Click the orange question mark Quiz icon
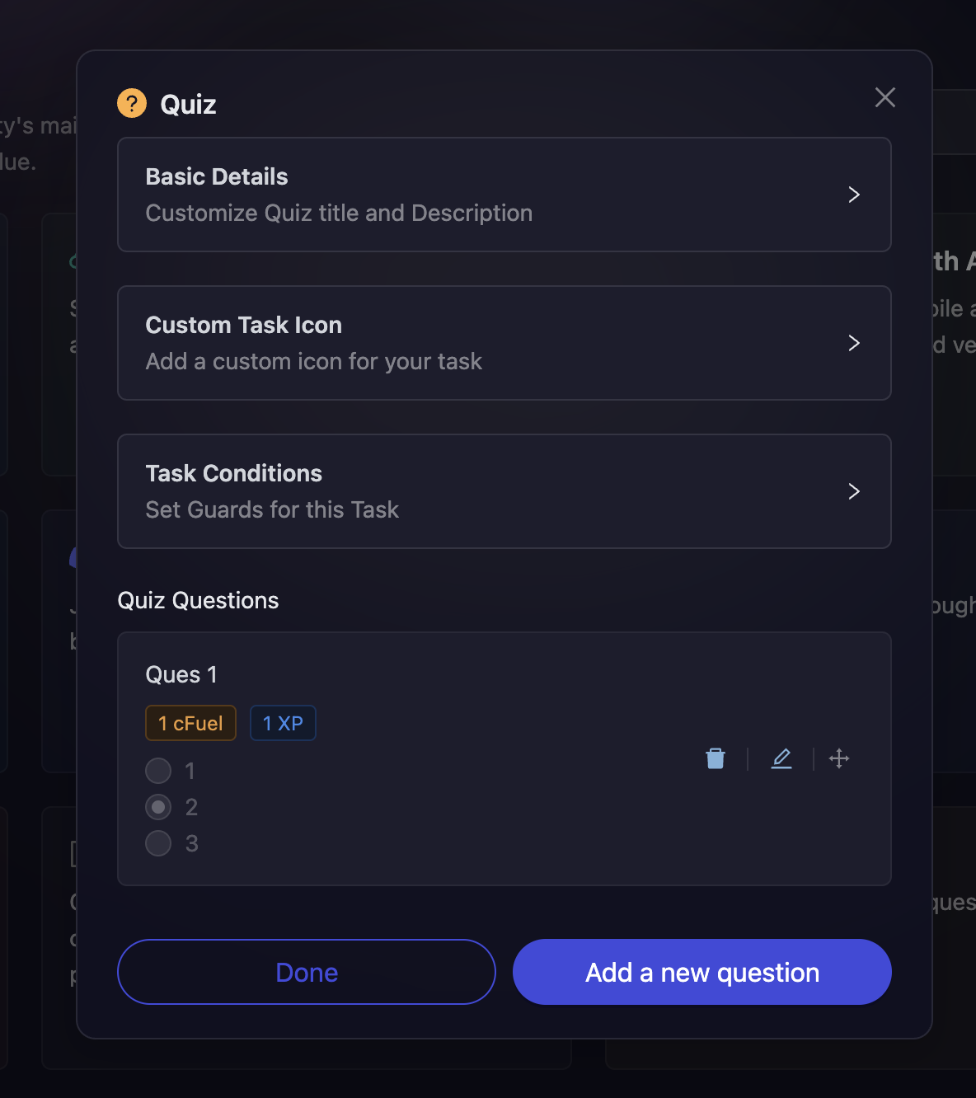 [132, 104]
